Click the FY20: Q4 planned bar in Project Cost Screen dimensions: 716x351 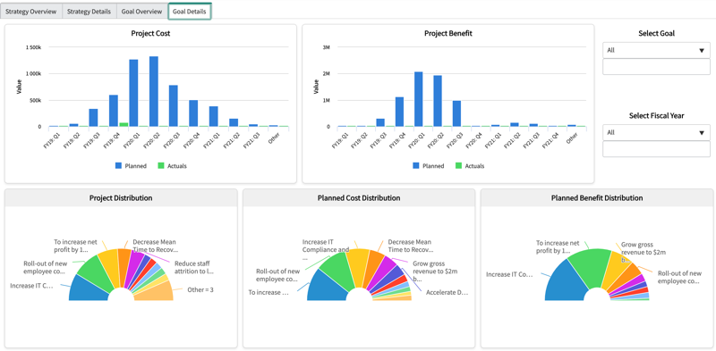pyautogui.click(x=193, y=113)
